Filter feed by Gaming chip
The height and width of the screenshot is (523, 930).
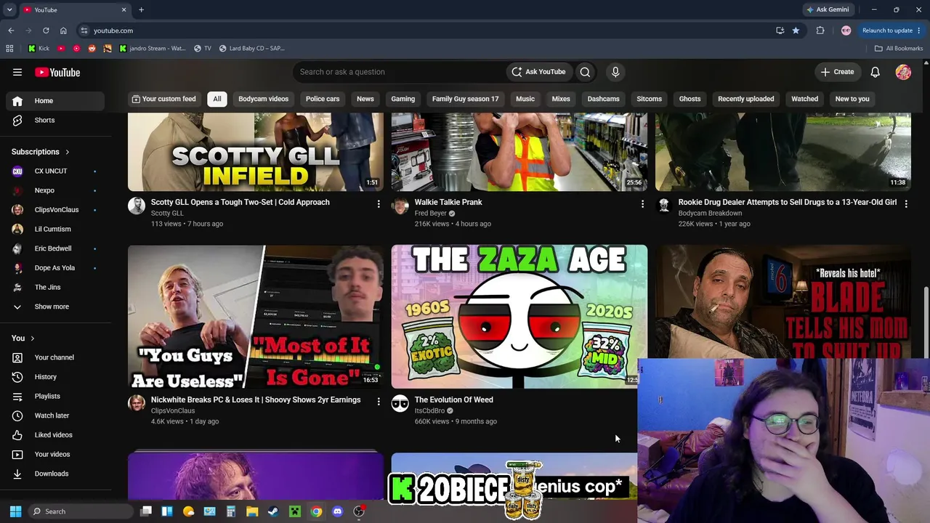[403, 99]
